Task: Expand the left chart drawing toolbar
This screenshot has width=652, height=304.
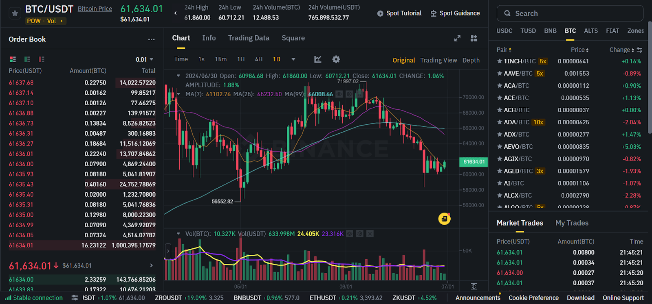Action: pos(168,251)
